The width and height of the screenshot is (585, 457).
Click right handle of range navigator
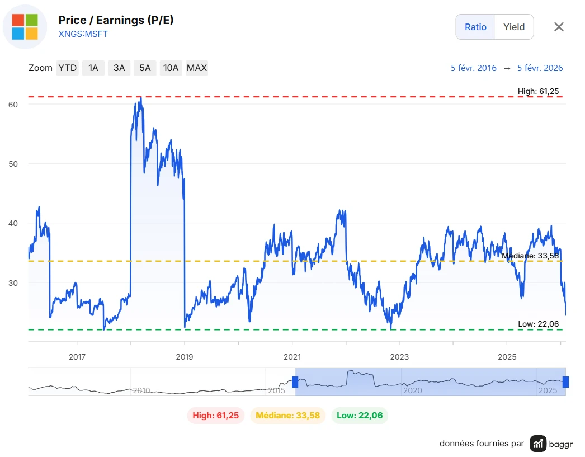565,382
